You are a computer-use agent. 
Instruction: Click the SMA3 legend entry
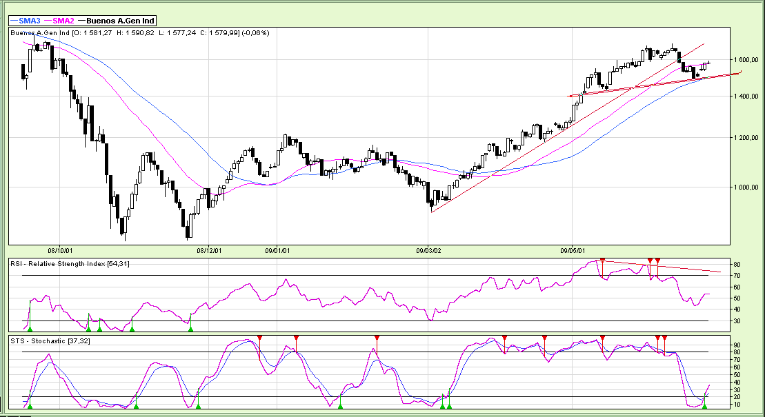point(25,21)
